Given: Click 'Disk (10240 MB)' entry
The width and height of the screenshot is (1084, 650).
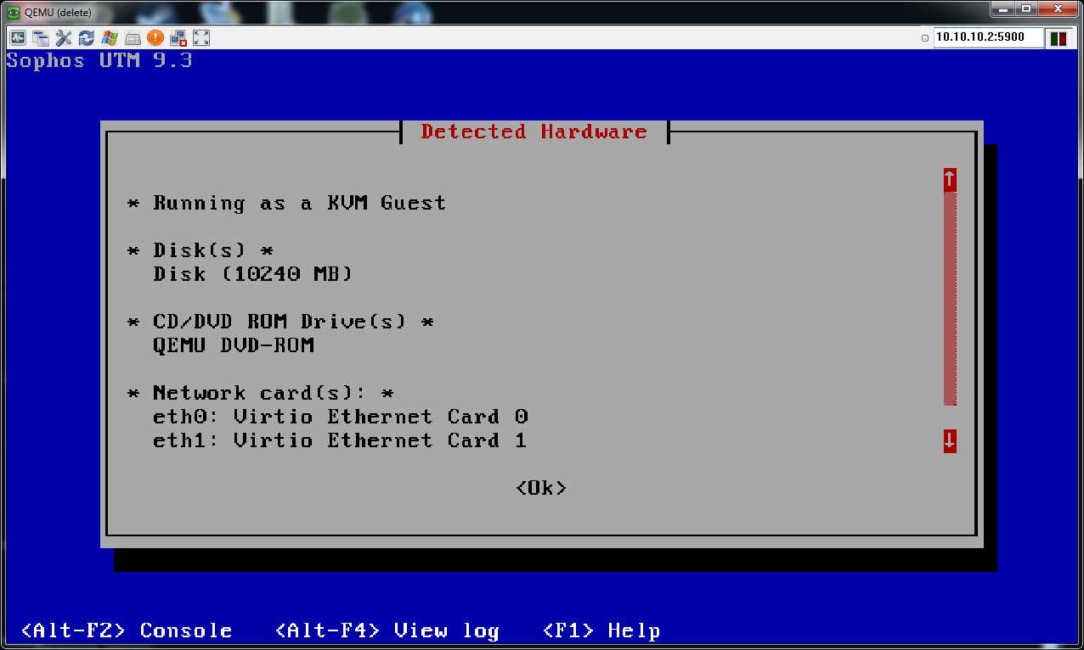Looking at the screenshot, I should [x=252, y=274].
